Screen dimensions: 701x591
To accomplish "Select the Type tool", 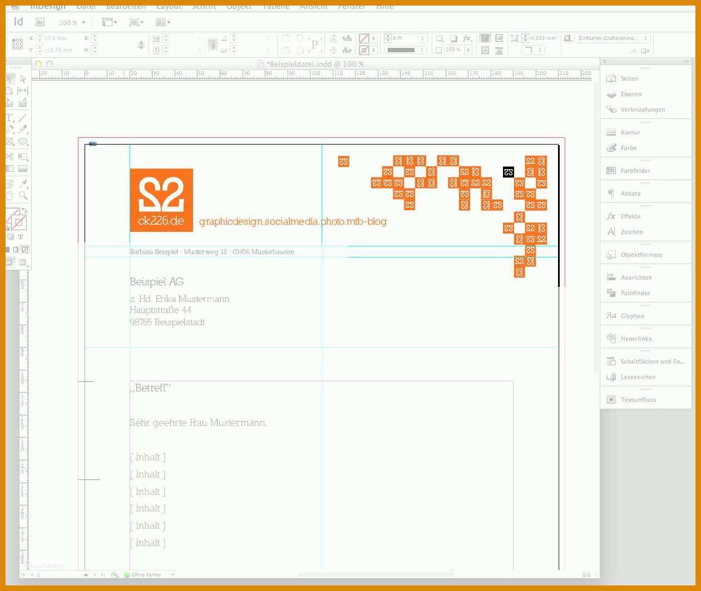I will [x=9, y=118].
